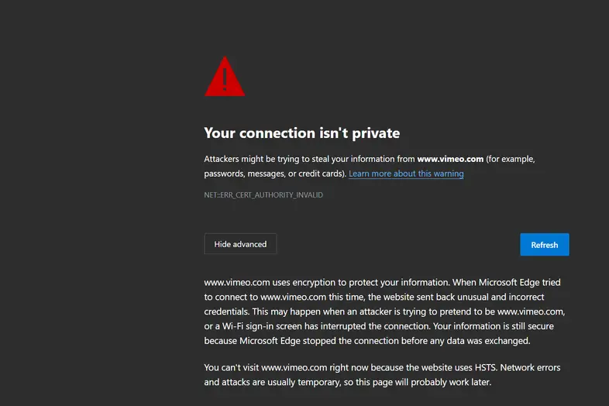609x406 pixels.
Task: Click the word "HSTS" in the last paragraph
Action: (486, 367)
